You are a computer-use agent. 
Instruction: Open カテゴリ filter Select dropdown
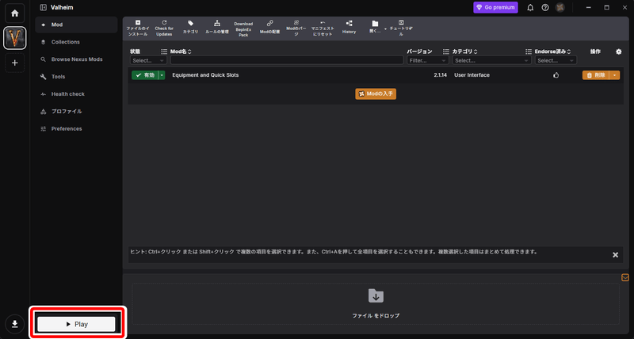pyautogui.click(x=491, y=61)
